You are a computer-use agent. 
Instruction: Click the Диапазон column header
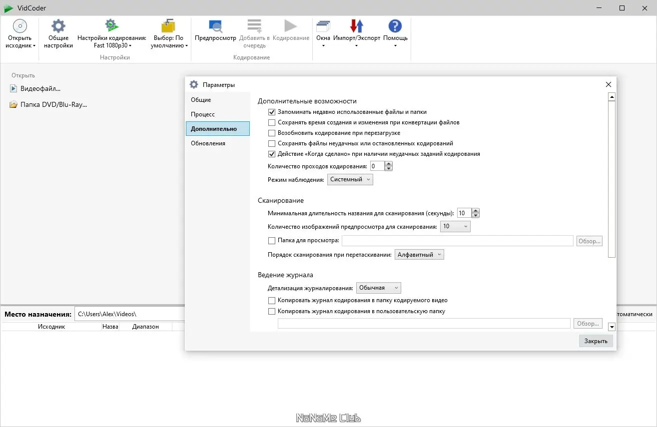(x=145, y=327)
